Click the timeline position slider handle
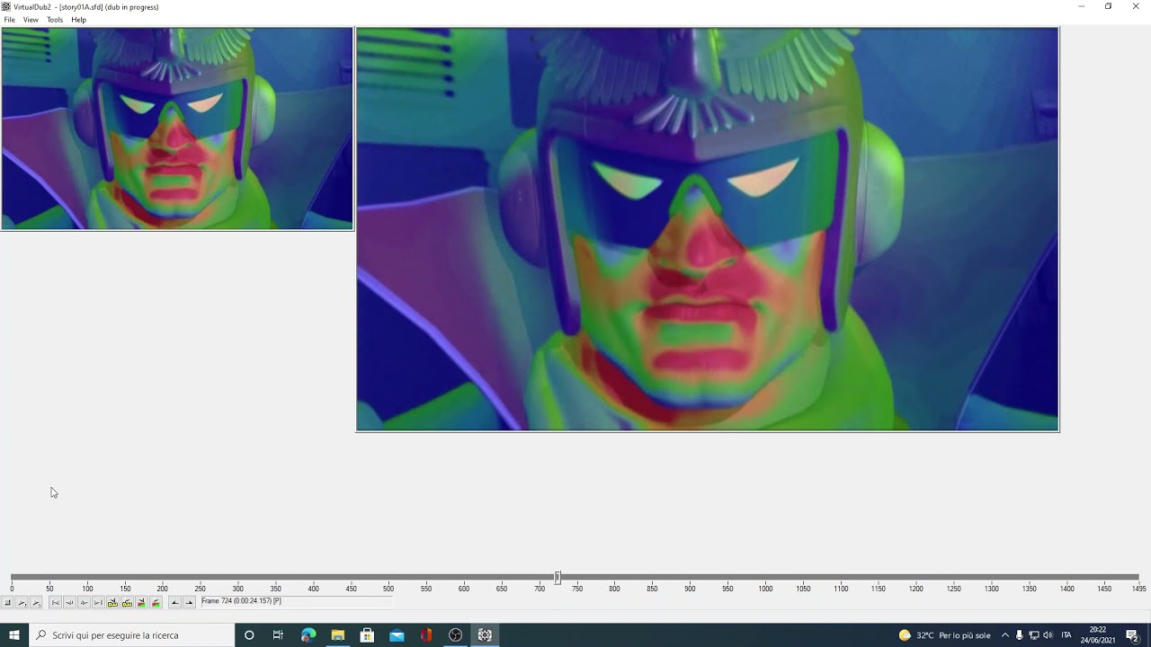The width and height of the screenshot is (1151, 647). pos(558,577)
